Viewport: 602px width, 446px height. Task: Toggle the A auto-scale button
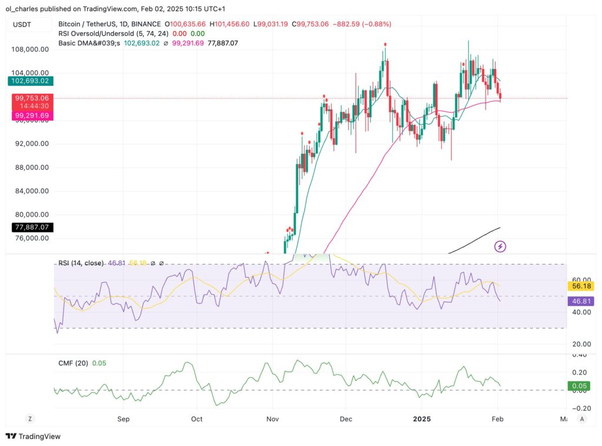pyautogui.click(x=581, y=419)
